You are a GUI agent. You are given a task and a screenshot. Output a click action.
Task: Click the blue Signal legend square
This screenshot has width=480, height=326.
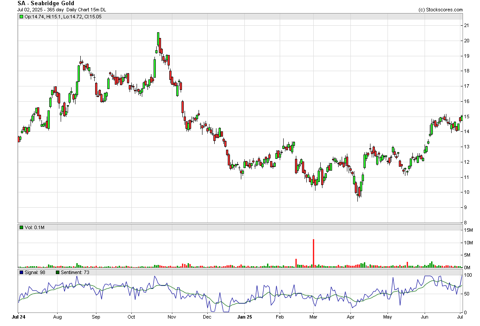pyautogui.click(x=21, y=272)
